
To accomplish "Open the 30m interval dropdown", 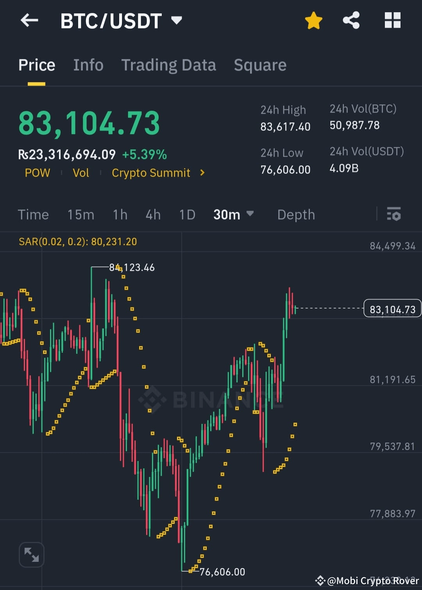I will coord(233,214).
